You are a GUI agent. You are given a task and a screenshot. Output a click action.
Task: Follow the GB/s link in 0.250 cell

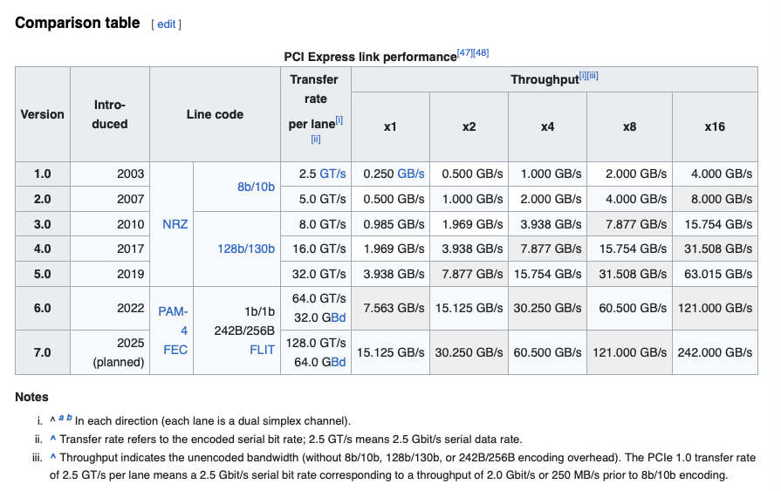tap(410, 174)
